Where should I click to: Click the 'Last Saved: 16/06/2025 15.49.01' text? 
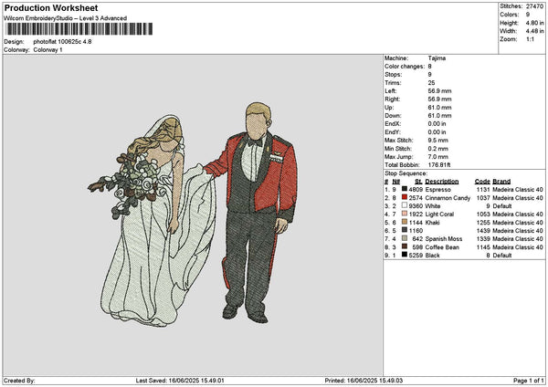[x=180, y=381]
